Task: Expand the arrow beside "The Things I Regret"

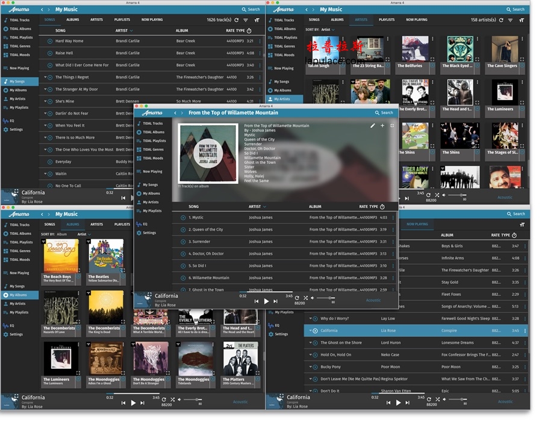Action: tap(45, 77)
